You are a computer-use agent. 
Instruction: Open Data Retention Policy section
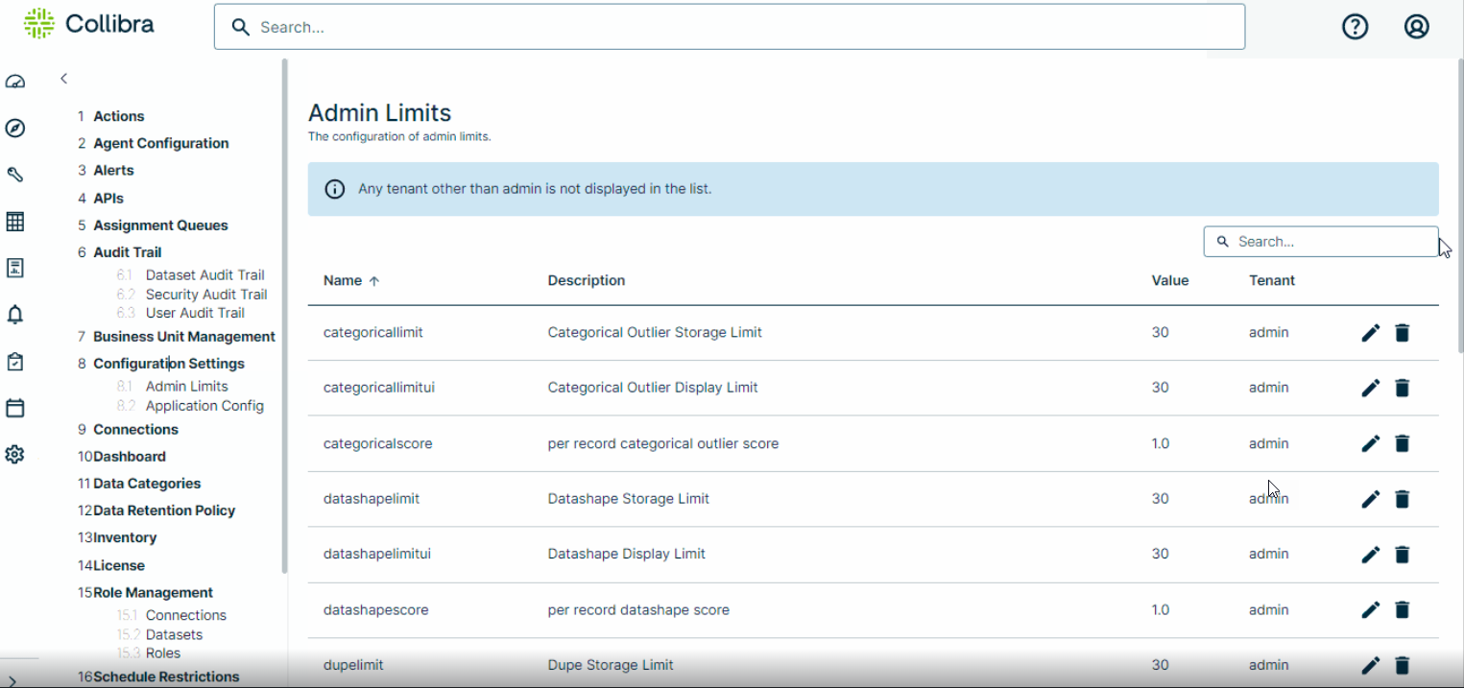(164, 510)
